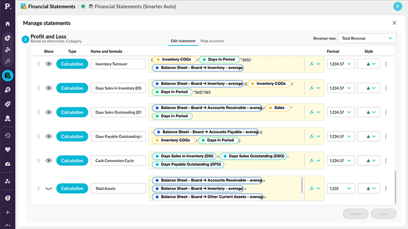Open more options for Days Payable Outstanding row
408x229 pixels.
tap(386, 136)
